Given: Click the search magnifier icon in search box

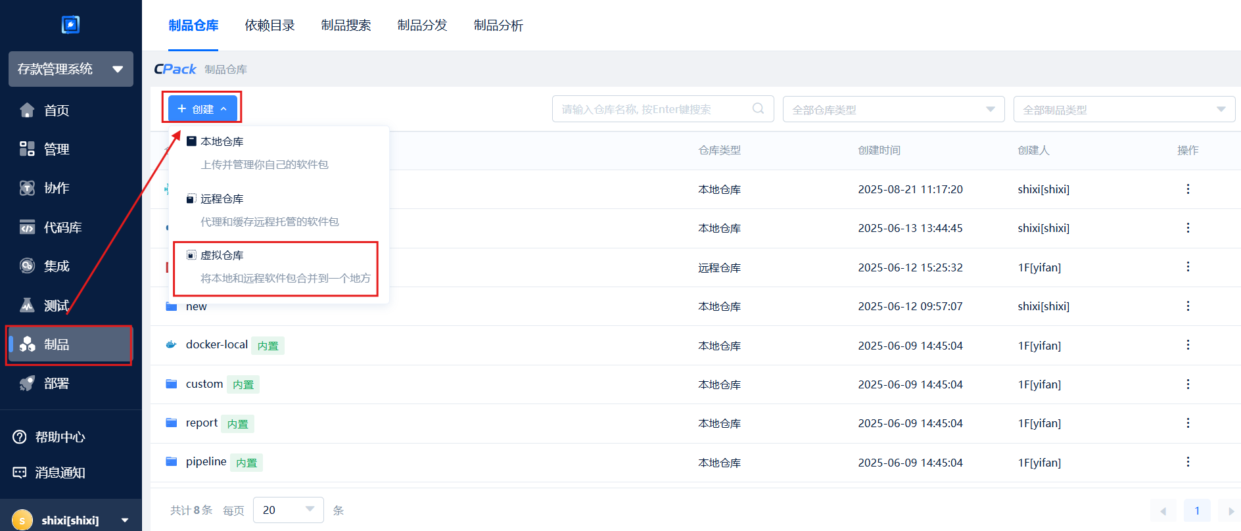Looking at the screenshot, I should 758,109.
